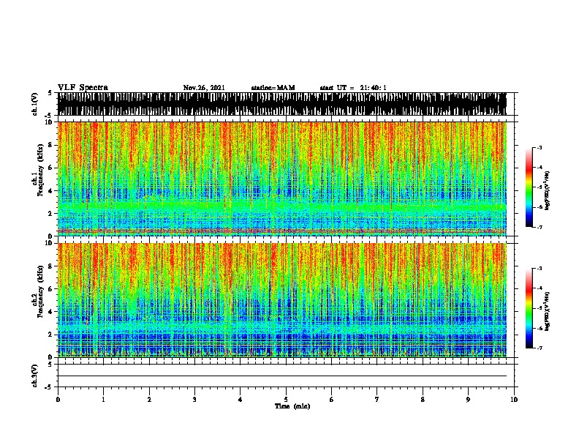Select the "start UT = 21:40:1" text
The image size is (579, 448).
pos(353,88)
